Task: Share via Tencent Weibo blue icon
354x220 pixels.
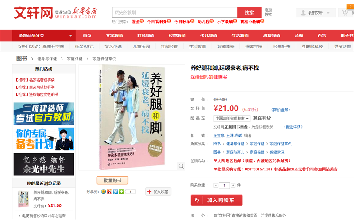Action: coord(115,191)
